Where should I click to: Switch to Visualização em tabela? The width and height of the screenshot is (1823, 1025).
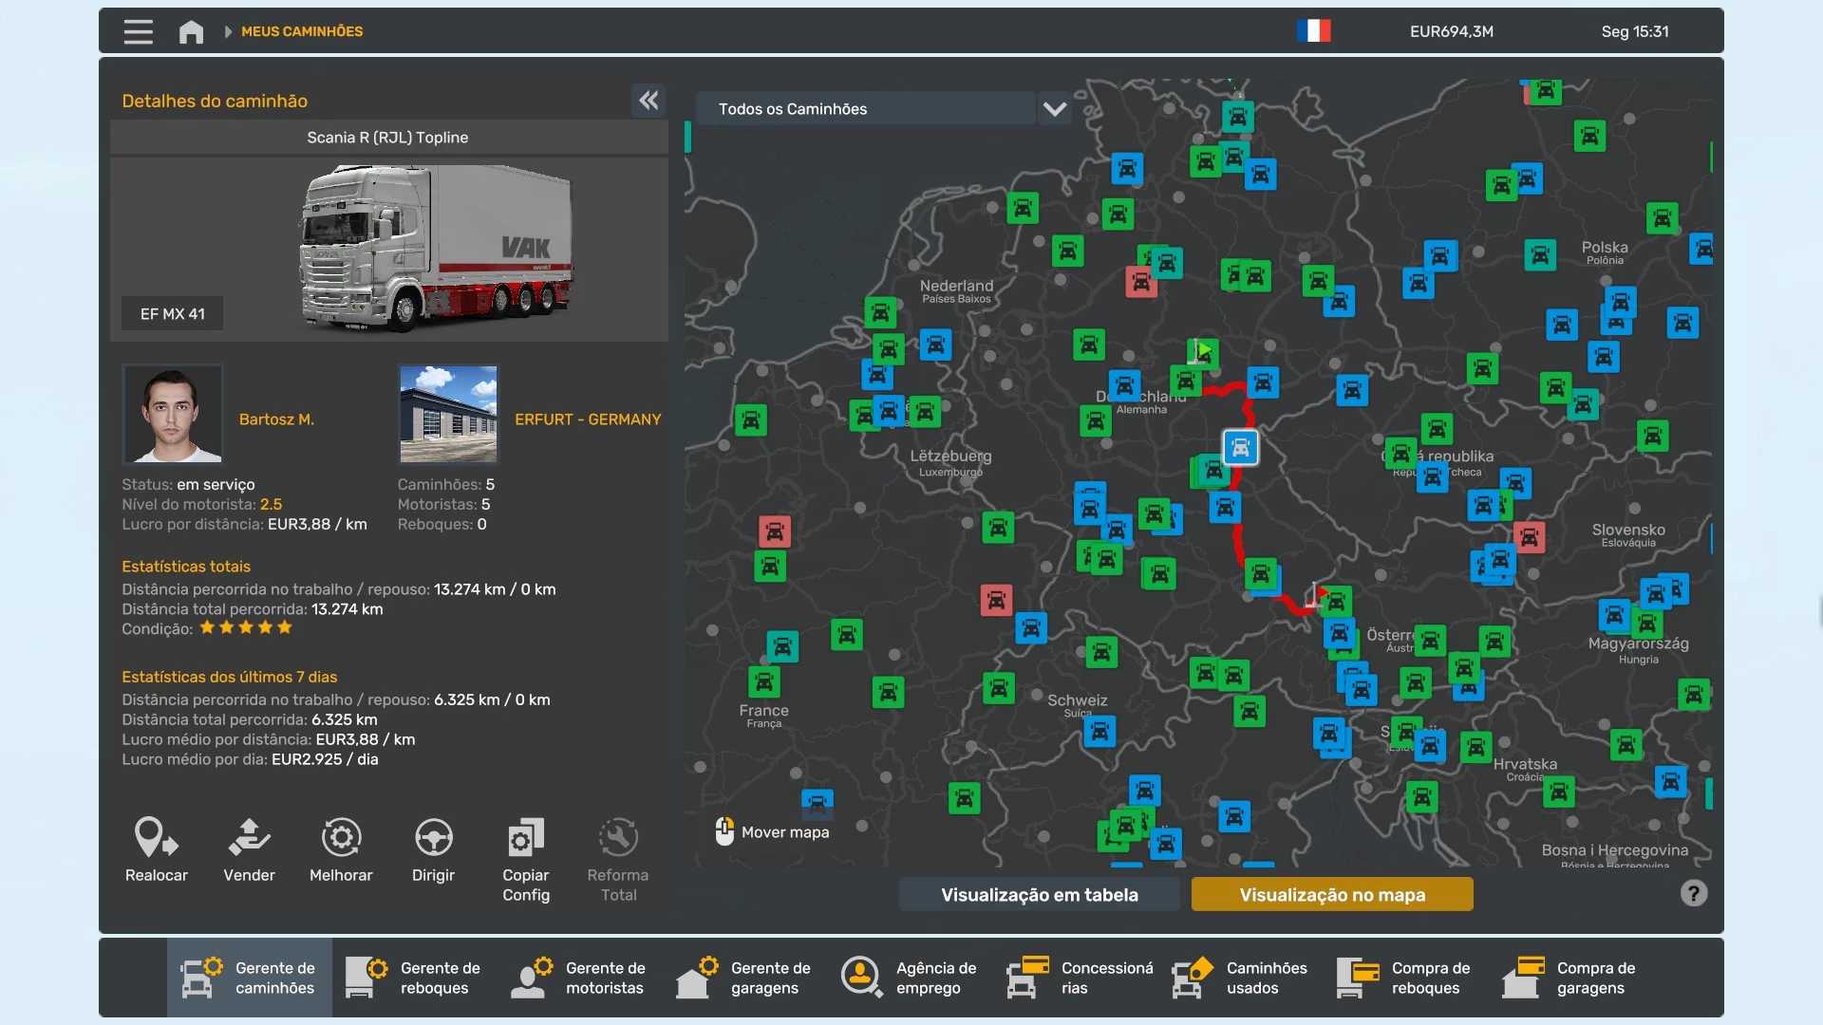1039,894
